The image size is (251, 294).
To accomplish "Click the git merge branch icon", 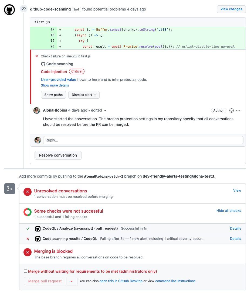I will click(x=10, y=189).
